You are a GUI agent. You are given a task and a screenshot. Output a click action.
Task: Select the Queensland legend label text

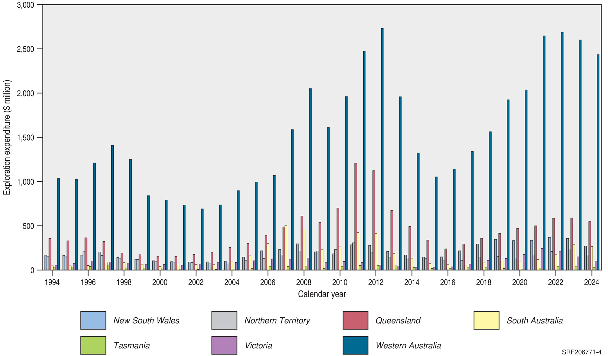(398, 321)
